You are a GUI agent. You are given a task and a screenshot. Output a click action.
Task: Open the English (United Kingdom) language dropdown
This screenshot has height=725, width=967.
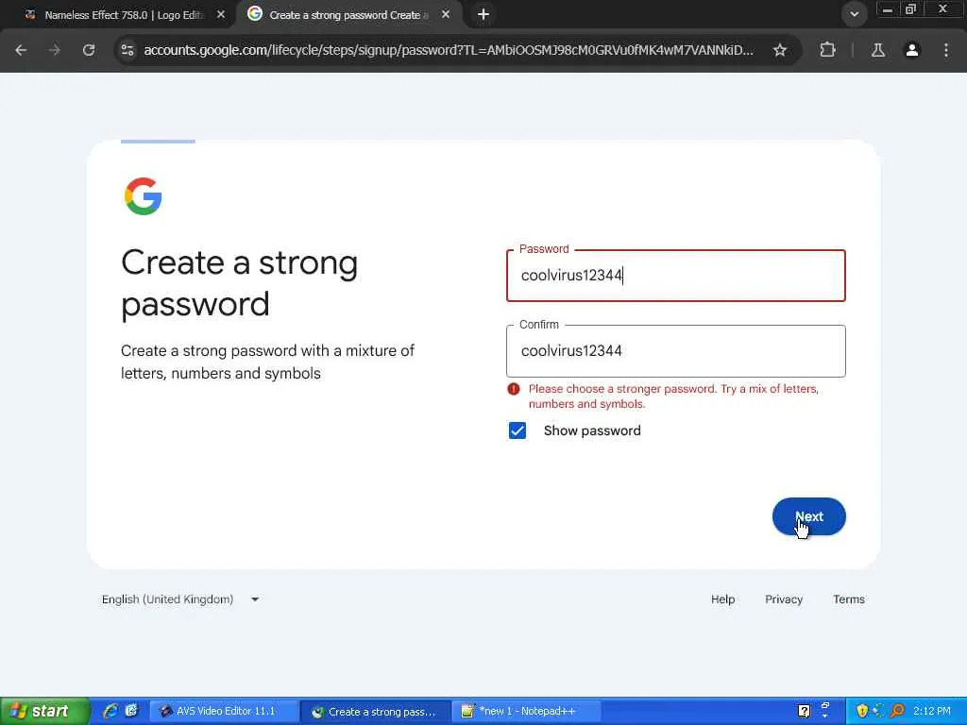pos(180,599)
